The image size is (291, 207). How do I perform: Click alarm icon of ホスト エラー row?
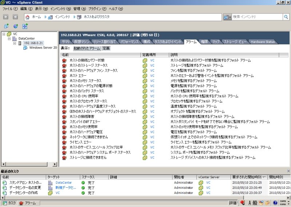(x=64, y=76)
